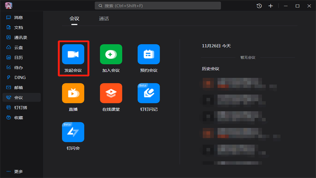This screenshot has width=316, height=178.
Task: Click the user avatar at top-left
Action: (9, 6)
